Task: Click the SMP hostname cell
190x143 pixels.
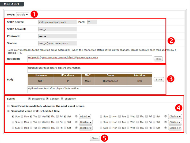Action: (x=41, y=81)
